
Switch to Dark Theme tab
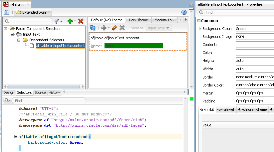tap(138, 20)
